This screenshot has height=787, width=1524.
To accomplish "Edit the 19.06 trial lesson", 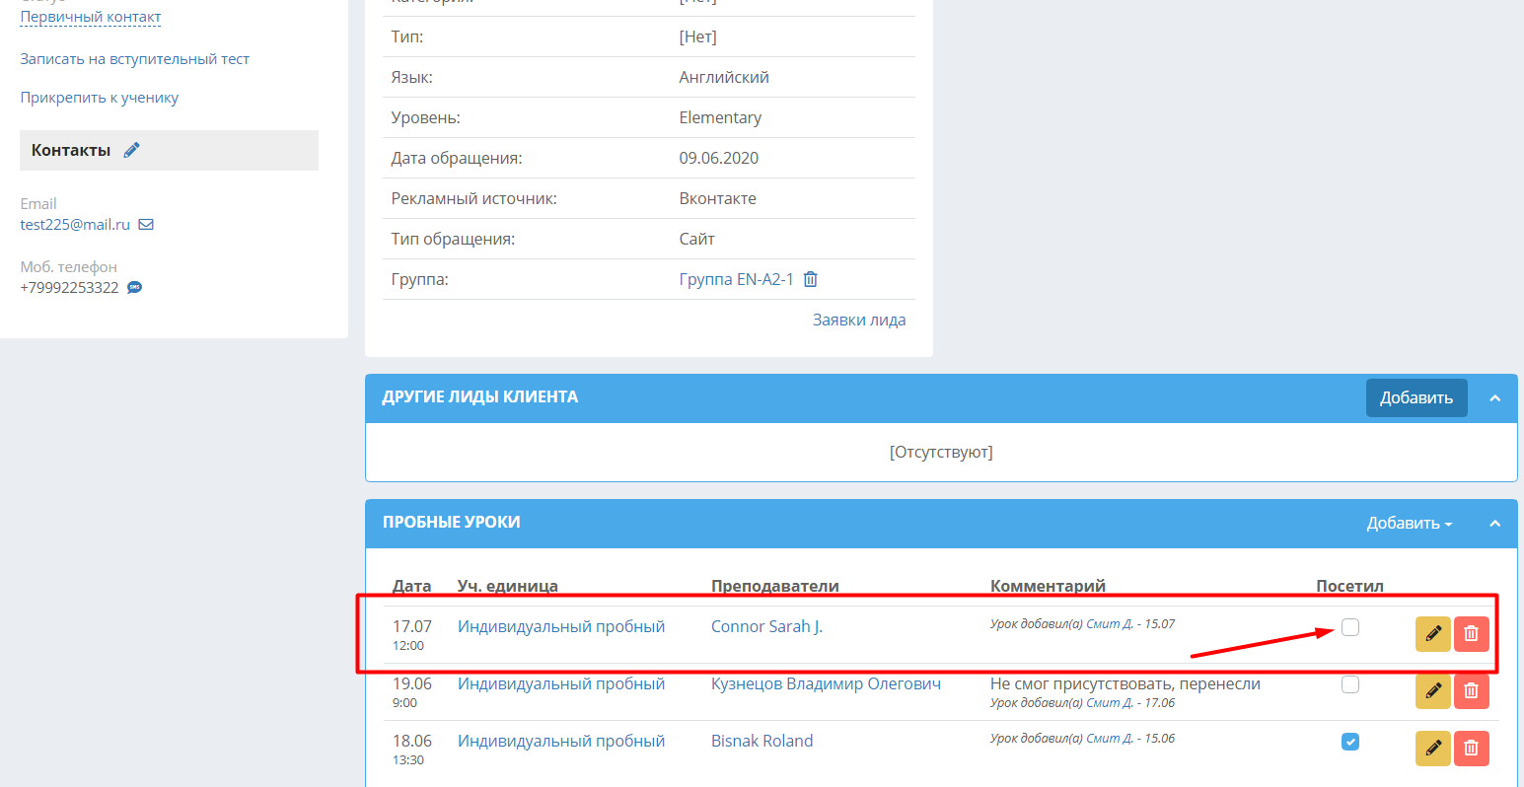I will pyautogui.click(x=1433, y=691).
